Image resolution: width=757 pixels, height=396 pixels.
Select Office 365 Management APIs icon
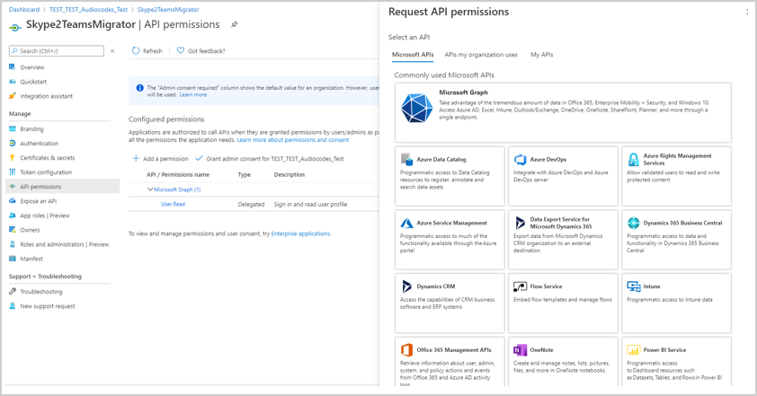pyautogui.click(x=407, y=349)
